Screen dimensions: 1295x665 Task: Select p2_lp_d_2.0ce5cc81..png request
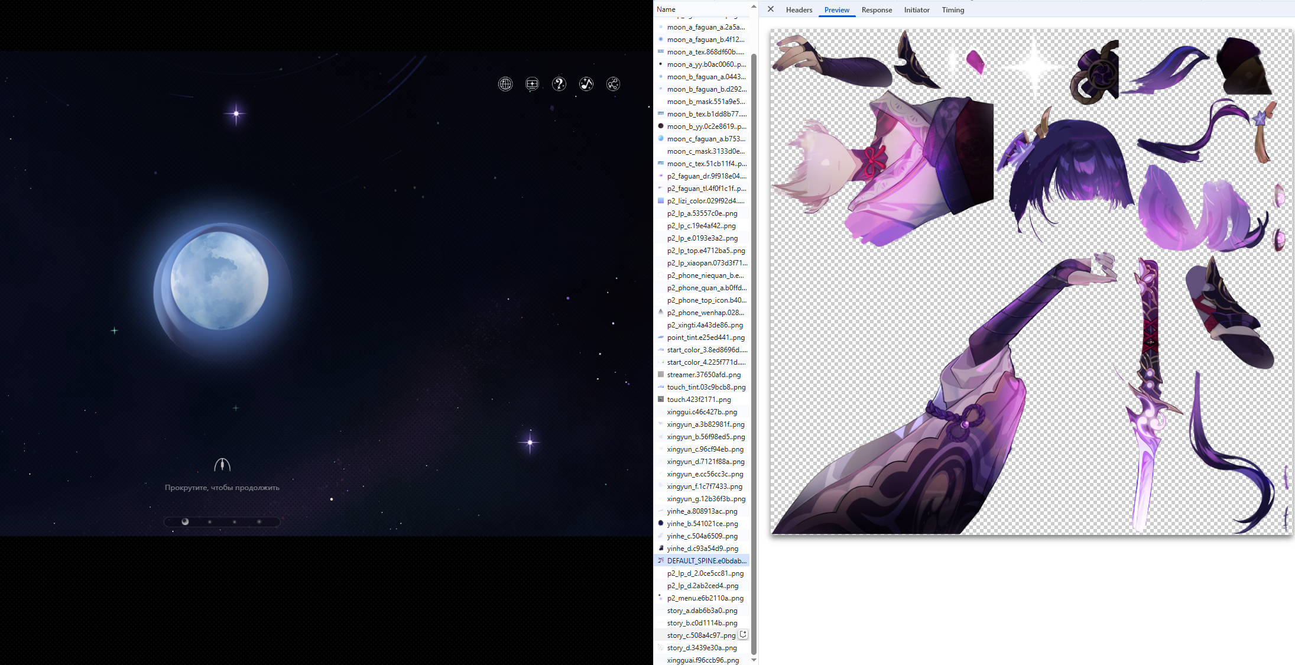click(x=702, y=573)
